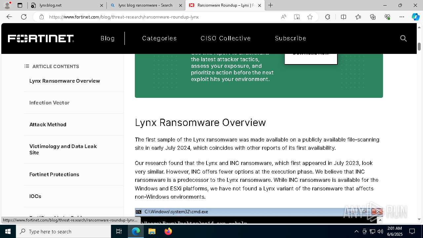Close the Ransomware Roundup – Lynx tab

(x=259, y=5)
